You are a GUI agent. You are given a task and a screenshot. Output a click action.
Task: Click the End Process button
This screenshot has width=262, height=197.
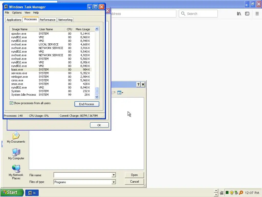click(87, 104)
